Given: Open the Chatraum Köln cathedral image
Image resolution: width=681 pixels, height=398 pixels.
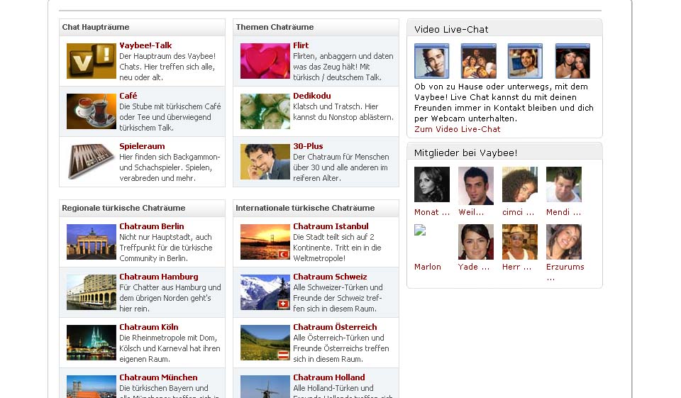Looking at the screenshot, I should click(92, 343).
